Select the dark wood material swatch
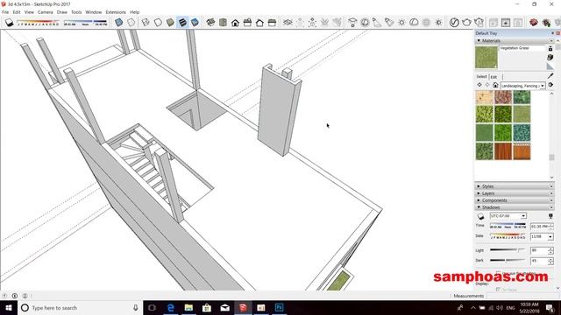 point(503,151)
